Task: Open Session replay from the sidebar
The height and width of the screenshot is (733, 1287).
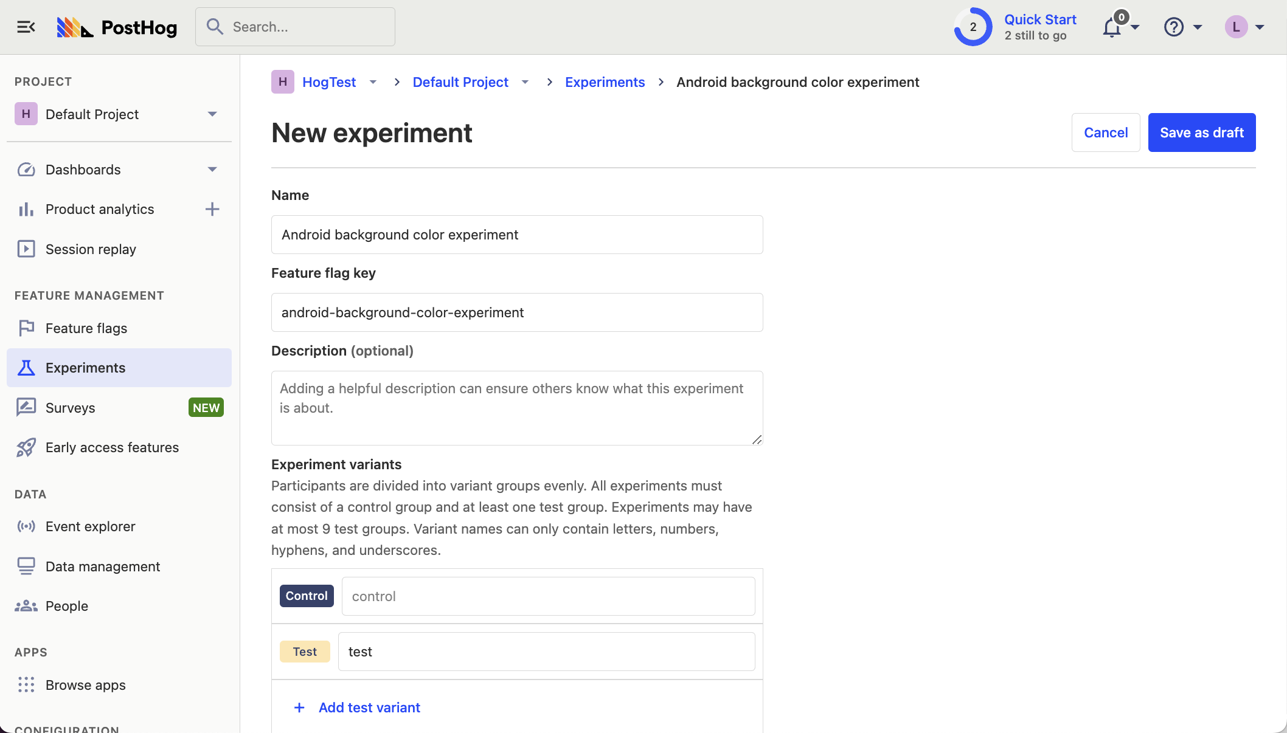Action: (x=26, y=249)
